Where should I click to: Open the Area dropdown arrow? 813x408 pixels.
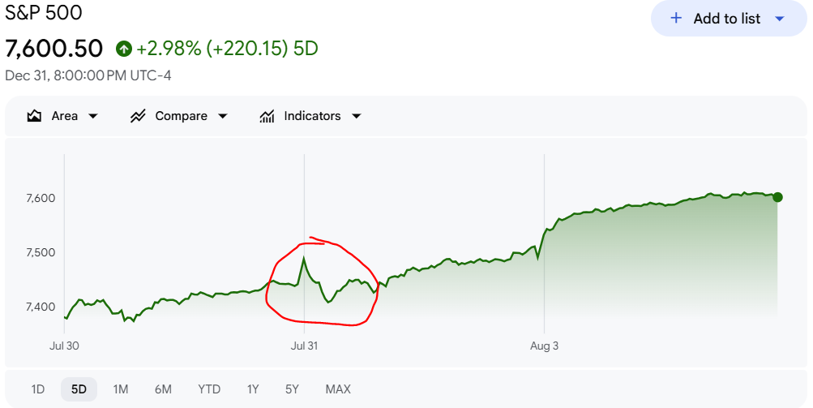[93, 116]
